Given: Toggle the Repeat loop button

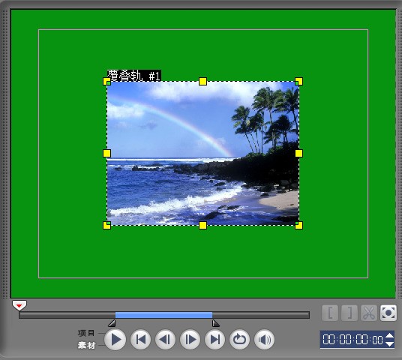Looking at the screenshot, I should pos(239,340).
